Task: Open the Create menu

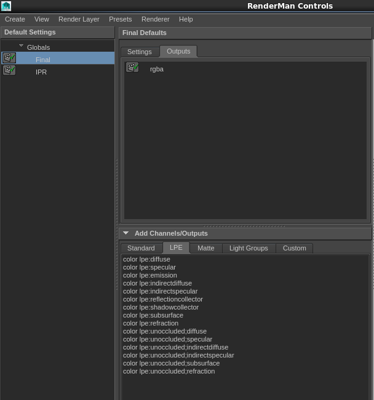Action: pos(15,19)
